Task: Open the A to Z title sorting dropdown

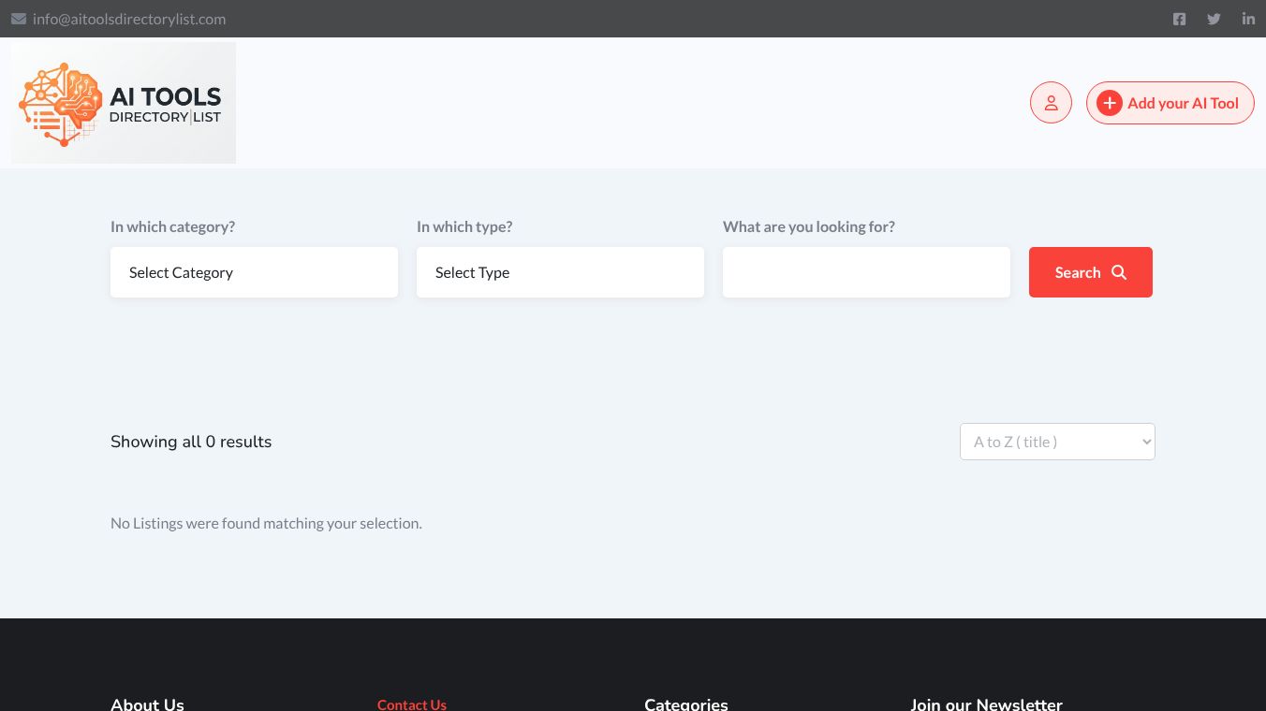Action: tap(1057, 442)
